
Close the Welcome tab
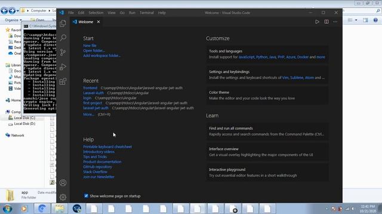[98, 22]
